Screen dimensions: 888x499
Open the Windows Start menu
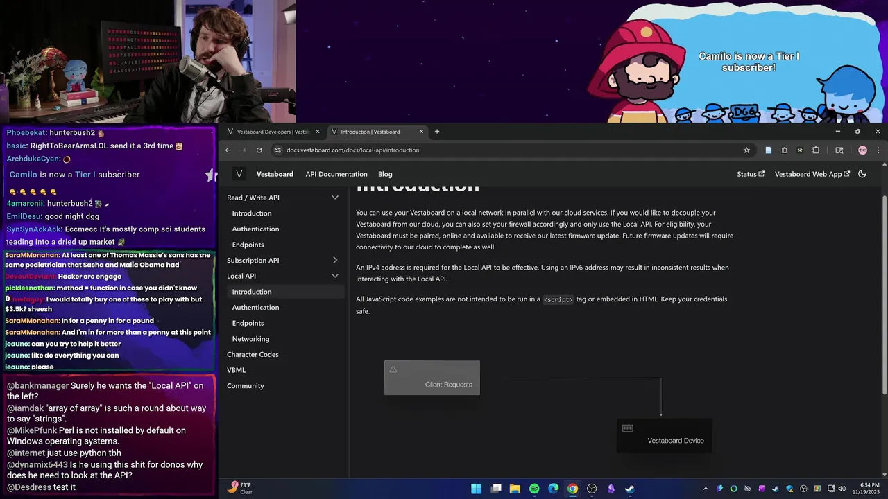tap(477, 489)
